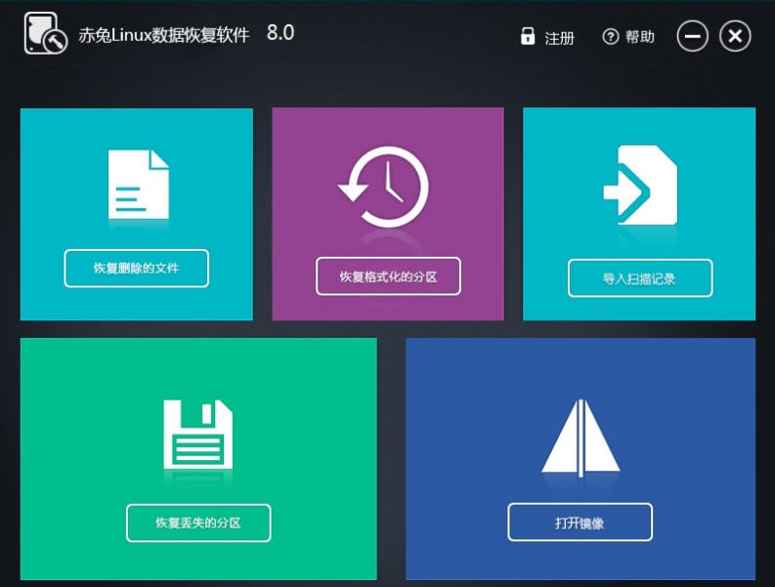
Task: Click the 赤兔Linux数据恢复软件 title text
Action: coord(163,35)
